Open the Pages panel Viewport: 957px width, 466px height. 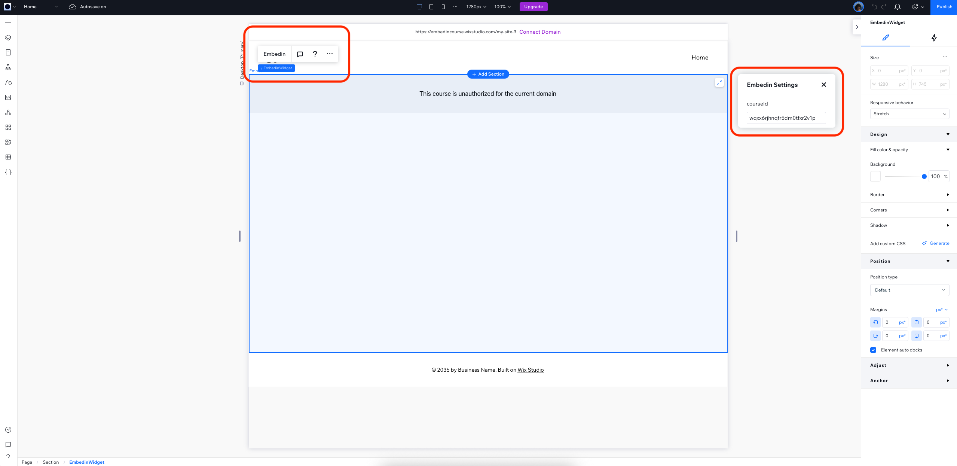pyautogui.click(x=8, y=52)
